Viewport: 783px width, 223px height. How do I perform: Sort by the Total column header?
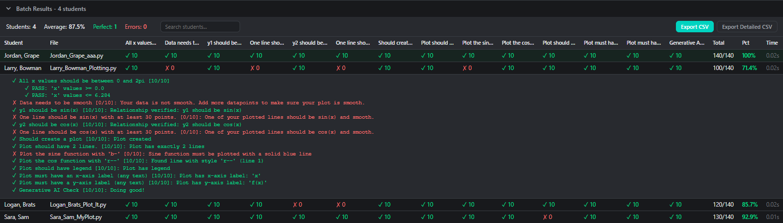(x=719, y=43)
